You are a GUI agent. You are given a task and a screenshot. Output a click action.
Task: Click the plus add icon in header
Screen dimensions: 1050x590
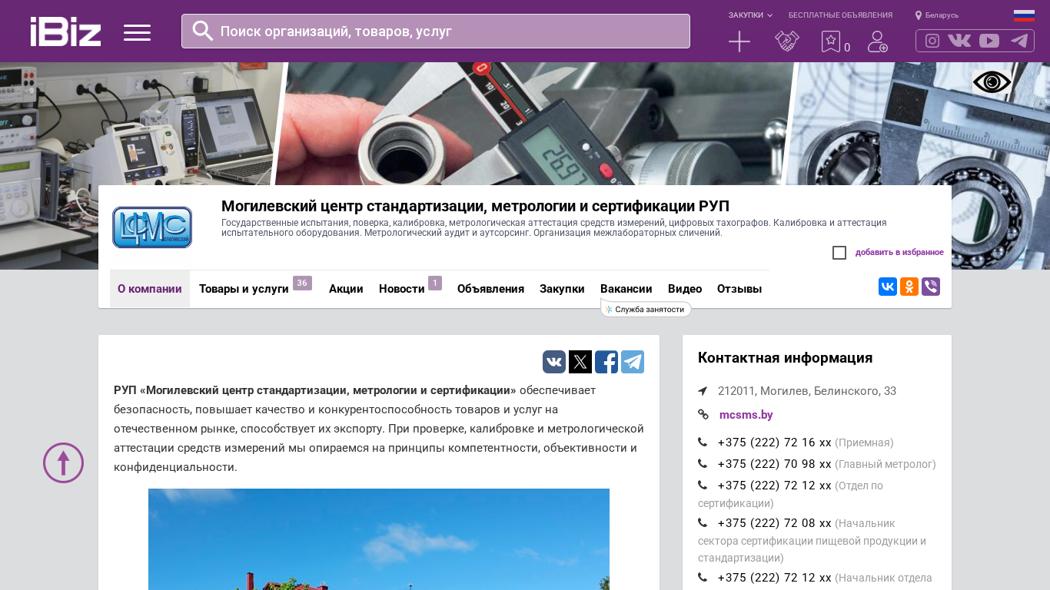point(739,41)
